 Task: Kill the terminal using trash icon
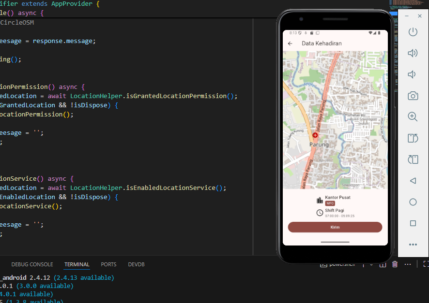[395, 264]
